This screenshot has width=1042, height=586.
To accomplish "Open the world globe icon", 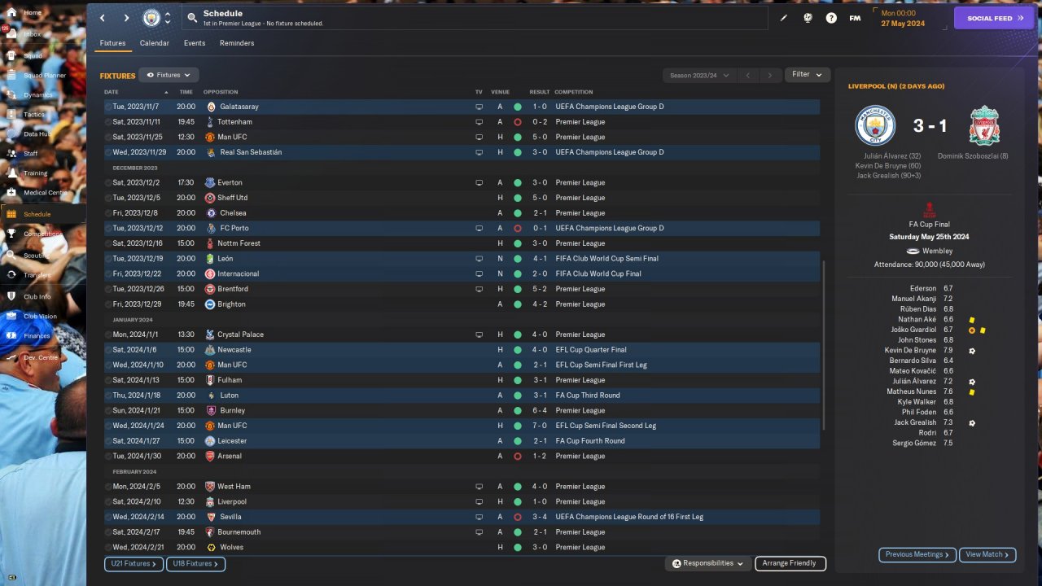I will (x=808, y=18).
